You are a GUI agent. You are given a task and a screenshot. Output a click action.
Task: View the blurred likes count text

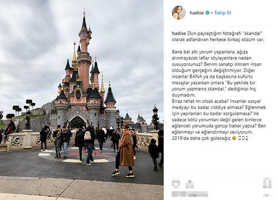[x=190, y=194]
